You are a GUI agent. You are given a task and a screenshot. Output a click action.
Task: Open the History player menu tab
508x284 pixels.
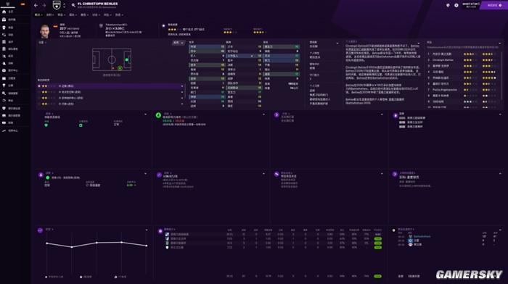click(118, 15)
